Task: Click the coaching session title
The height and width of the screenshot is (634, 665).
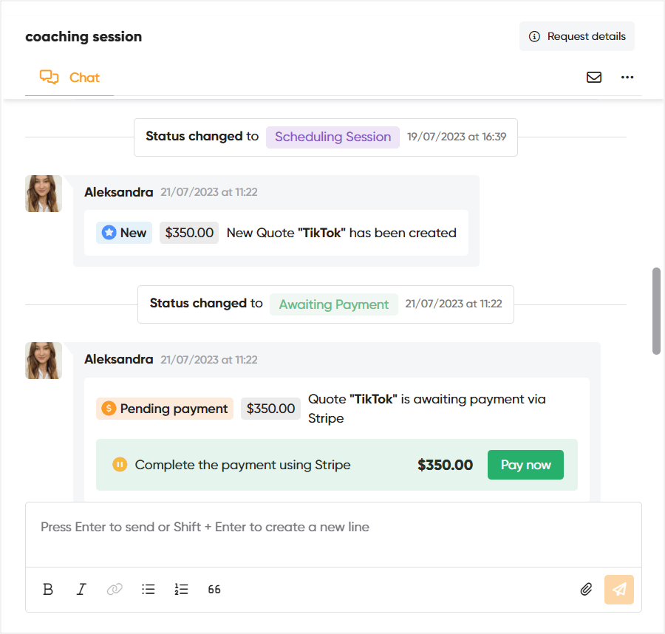Action: coord(83,37)
